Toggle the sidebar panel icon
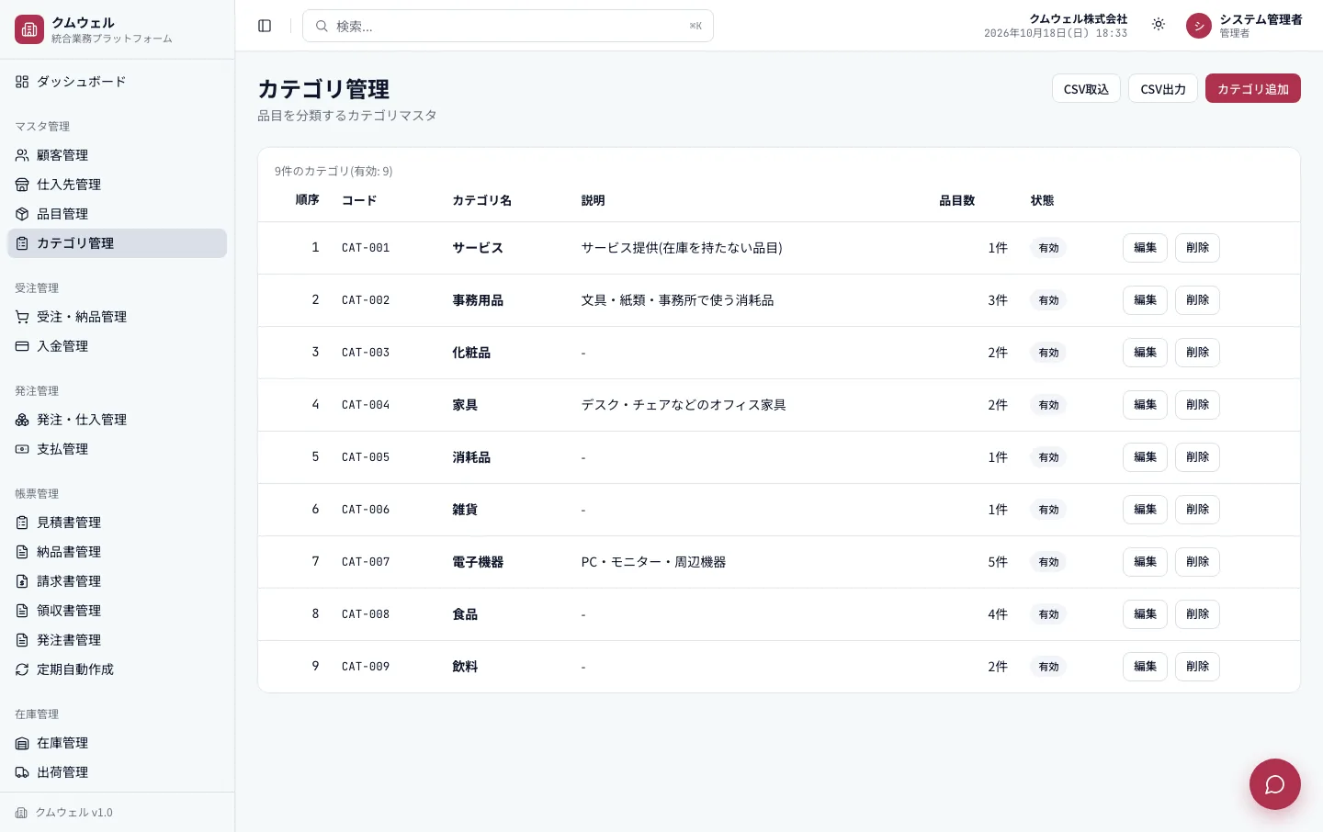This screenshot has height=832, width=1323. click(x=265, y=26)
